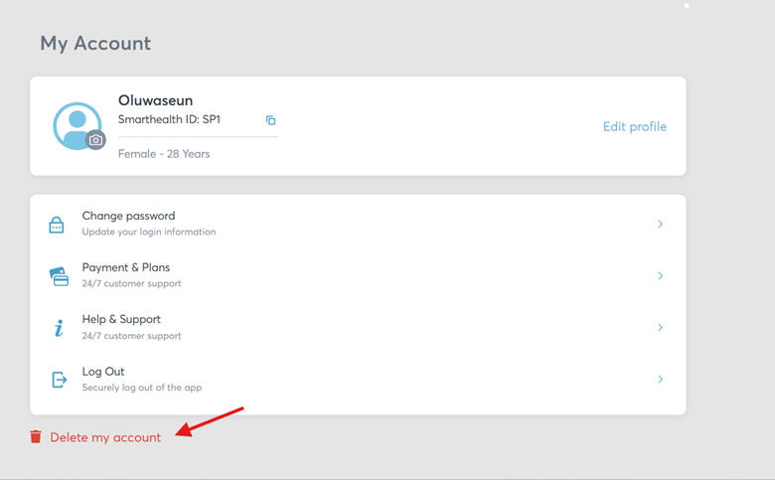The width and height of the screenshot is (775, 480).
Task: Click the red trash bin icon
Action: pos(36,437)
